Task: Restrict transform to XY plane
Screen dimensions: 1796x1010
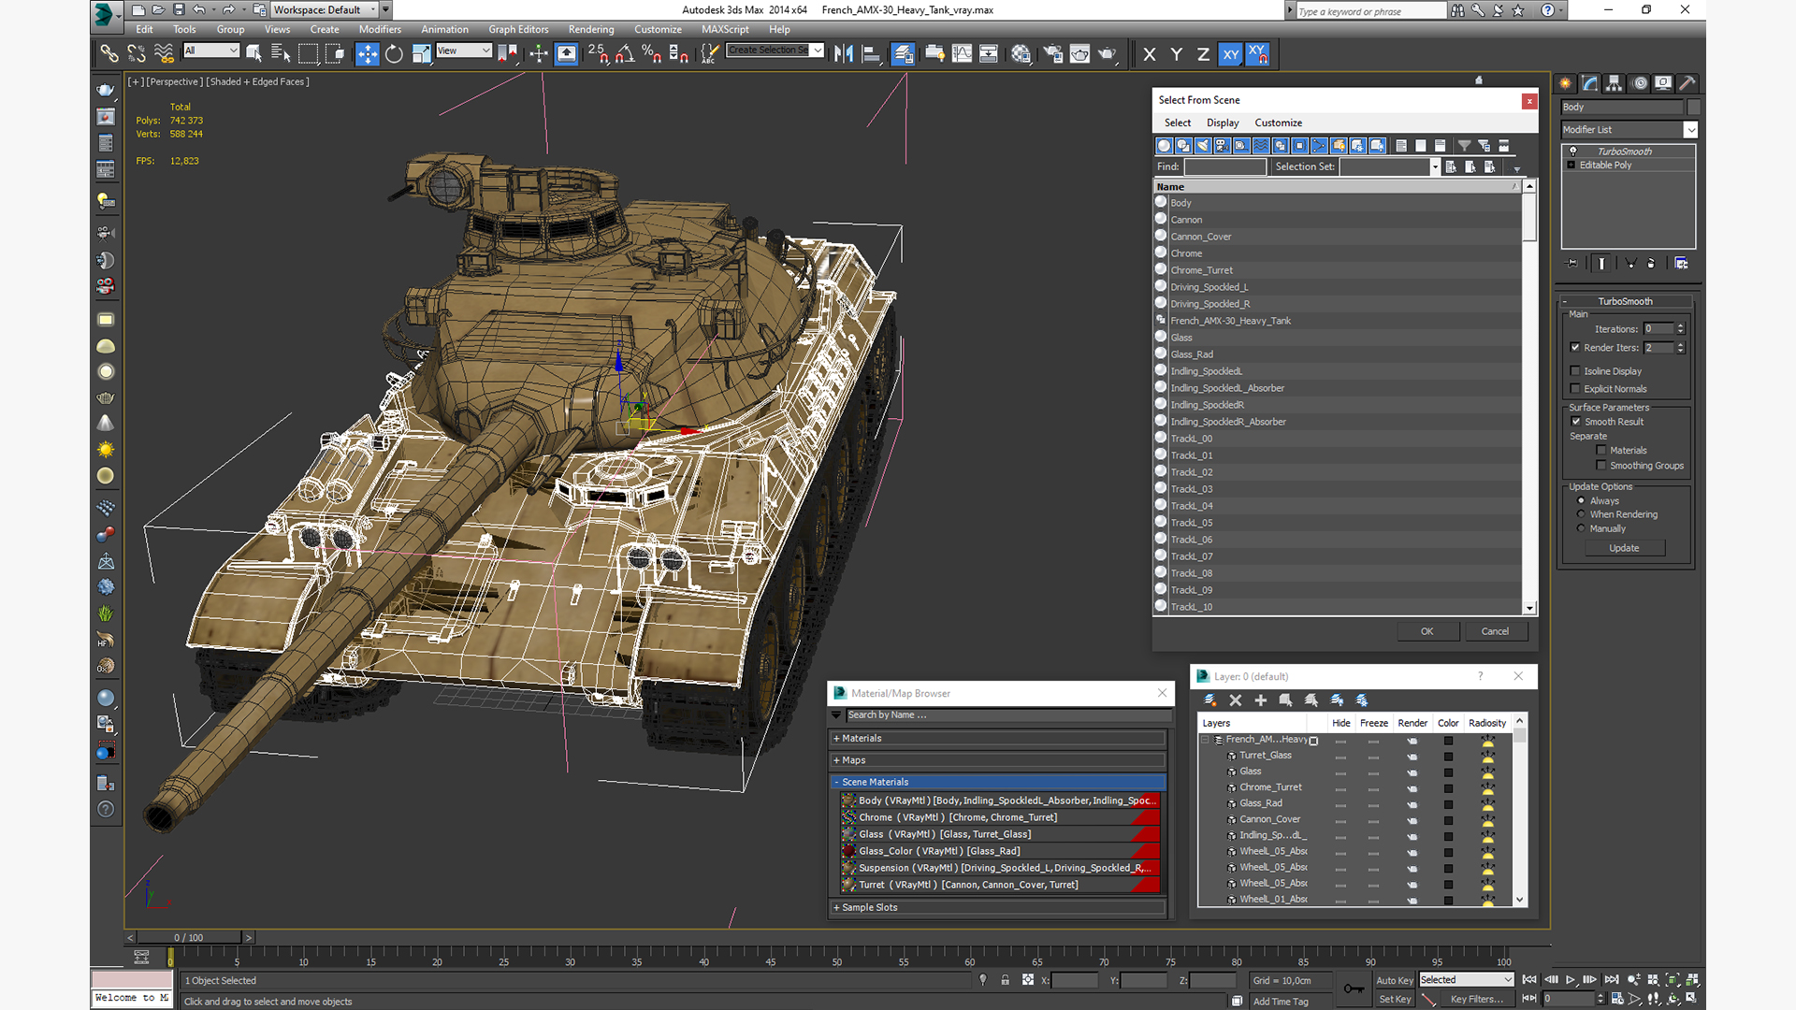Action: pyautogui.click(x=1230, y=54)
